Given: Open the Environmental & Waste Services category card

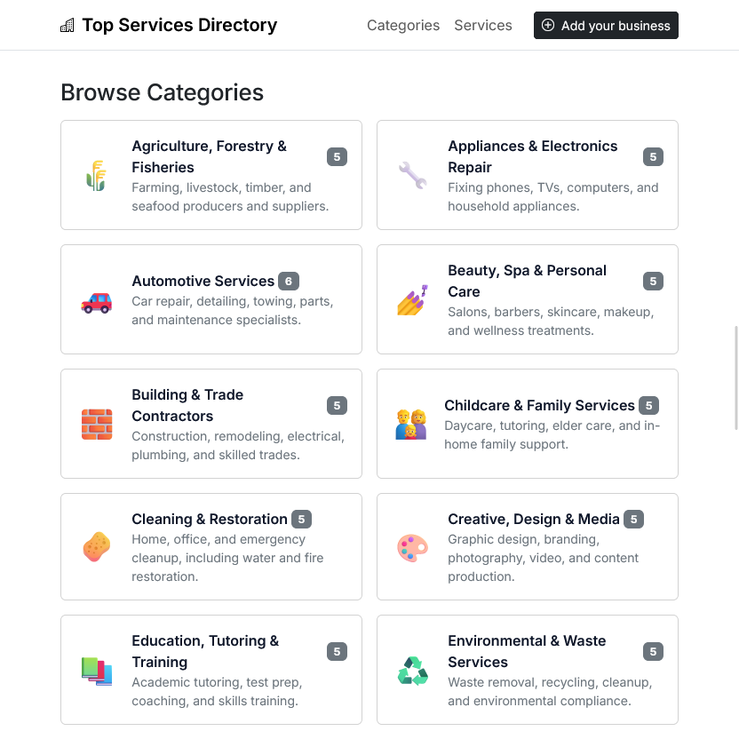Looking at the screenshot, I should [527, 669].
